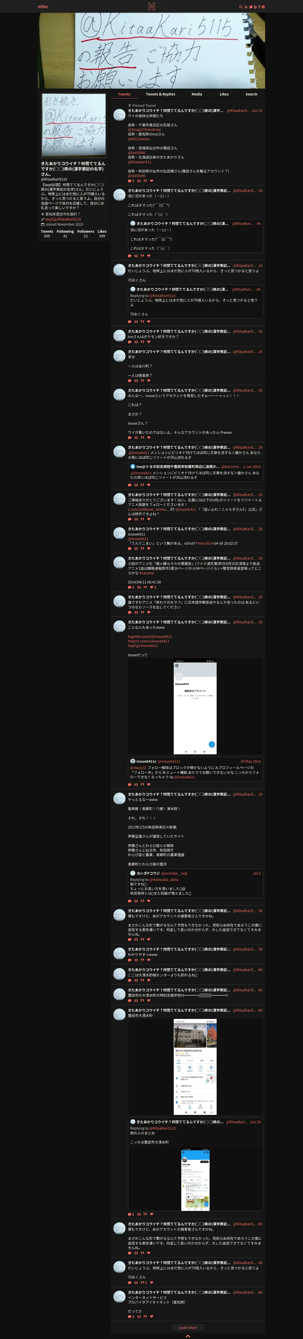Open the twpf.jp/inoue6411 link
This screenshot has width=303, height=1339.
[143, 646]
